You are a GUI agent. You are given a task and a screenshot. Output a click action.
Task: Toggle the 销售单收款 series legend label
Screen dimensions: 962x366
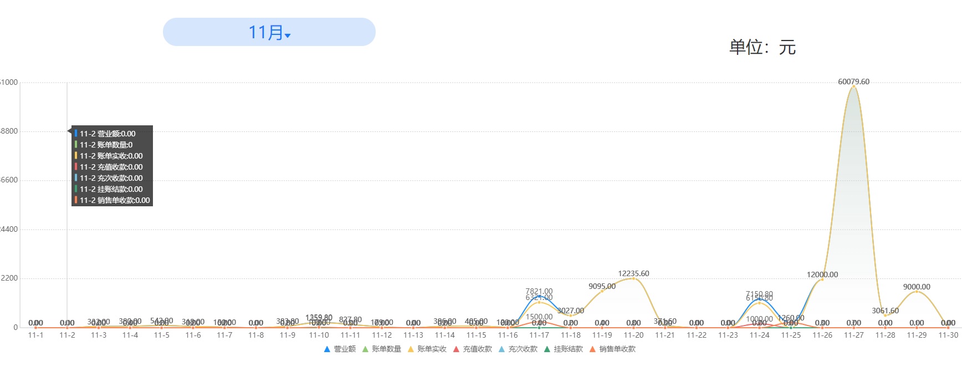[x=617, y=349]
